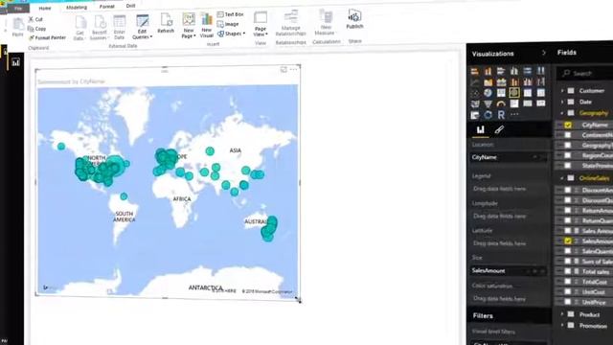Check the RegionCountry field
This screenshot has height=345, width=613.
pyautogui.click(x=568, y=155)
